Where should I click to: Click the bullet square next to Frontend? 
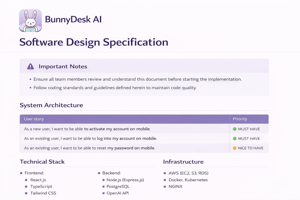click(21, 173)
